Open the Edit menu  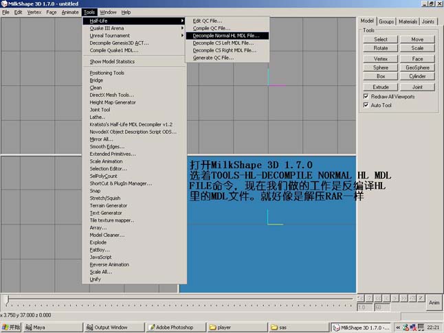(18, 12)
